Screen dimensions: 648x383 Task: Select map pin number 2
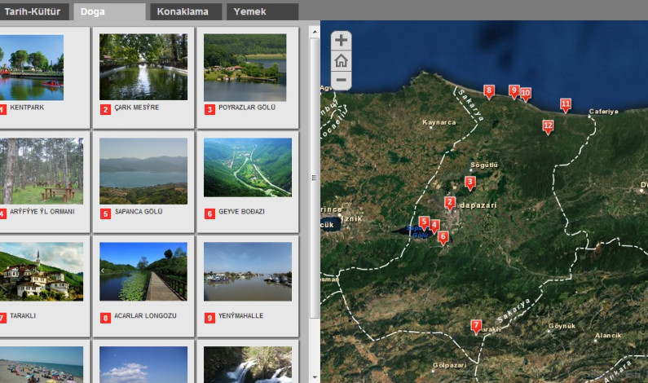450,202
